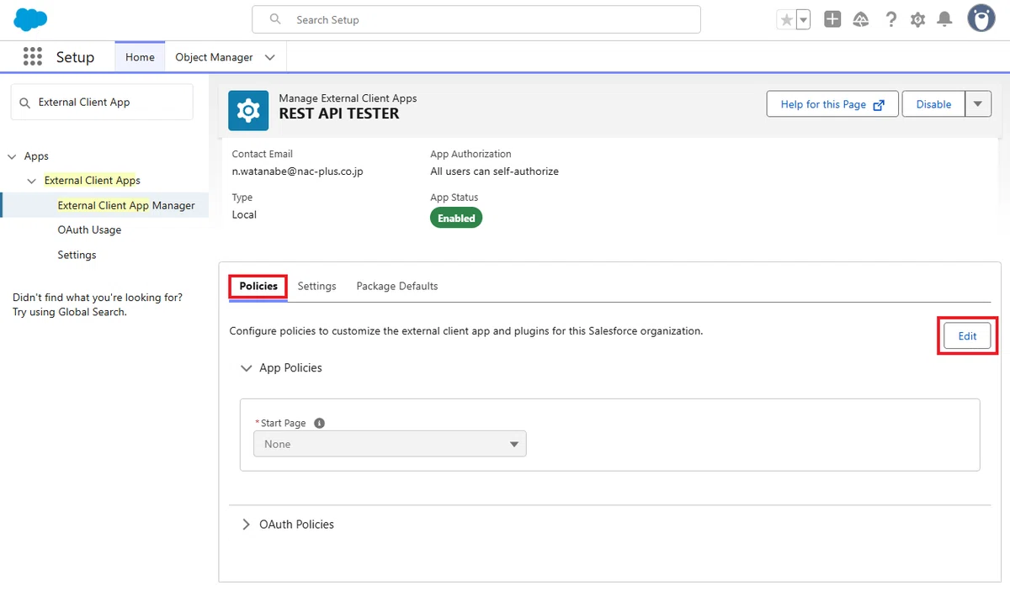Open the Global Actions plus icon

pos(832,19)
